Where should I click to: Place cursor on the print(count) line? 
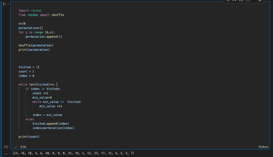coord(29,136)
